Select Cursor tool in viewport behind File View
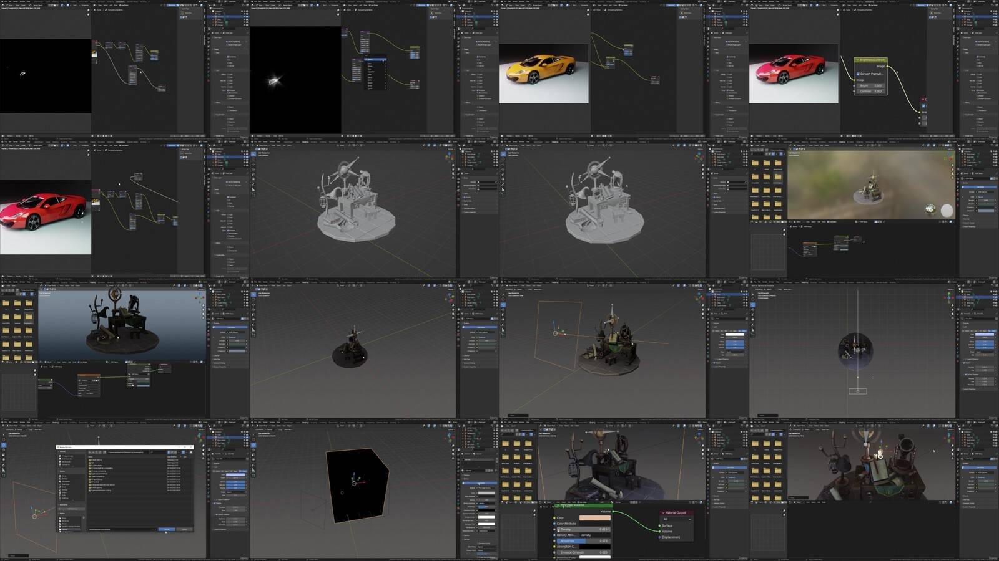This screenshot has height=561, width=999. coord(4,439)
